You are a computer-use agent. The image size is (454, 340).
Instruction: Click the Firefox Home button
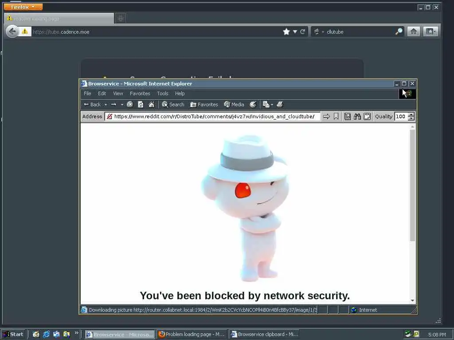click(x=414, y=31)
